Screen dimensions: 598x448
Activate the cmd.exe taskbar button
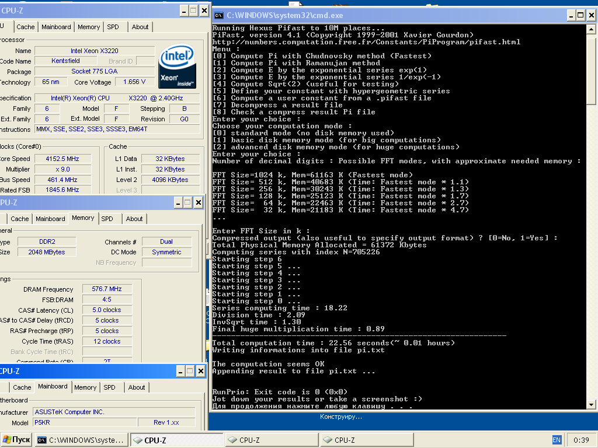(x=81, y=440)
